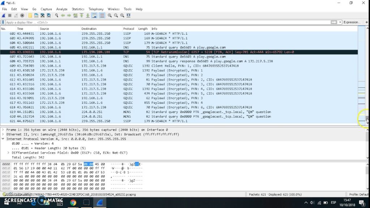
Task: Zoom in packet text
Action: pos(110,16)
